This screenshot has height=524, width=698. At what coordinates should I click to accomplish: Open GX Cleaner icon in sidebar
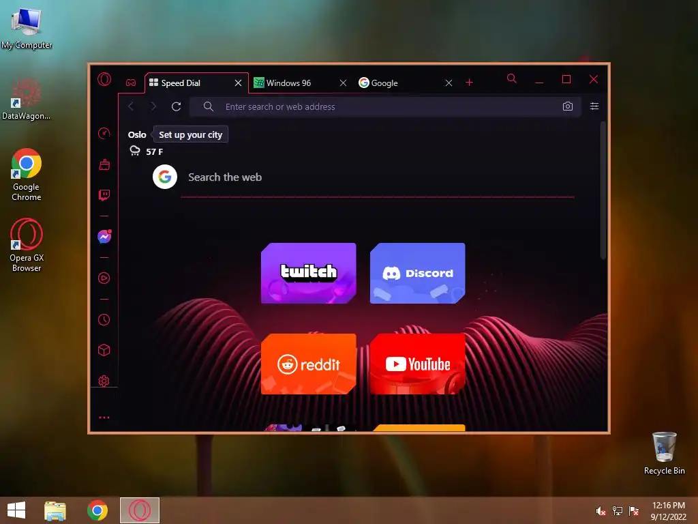pos(104,164)
